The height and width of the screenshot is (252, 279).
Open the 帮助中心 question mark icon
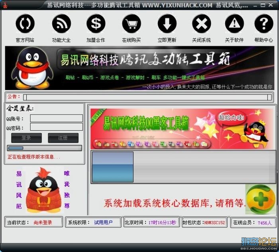pos(264,23)
